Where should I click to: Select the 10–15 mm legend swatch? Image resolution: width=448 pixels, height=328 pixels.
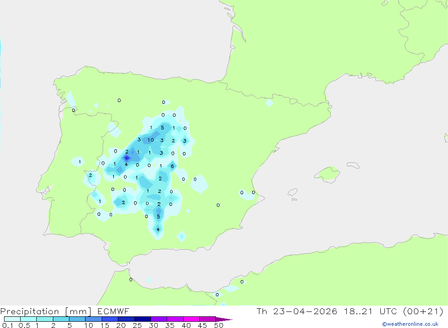[94, 319]
